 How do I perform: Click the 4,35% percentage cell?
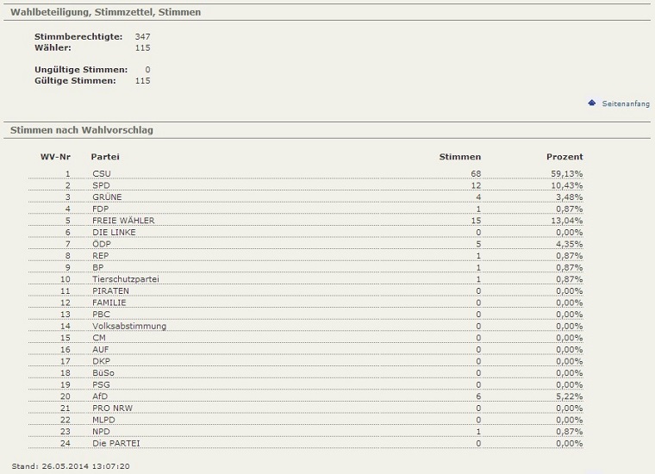(569, 244)
